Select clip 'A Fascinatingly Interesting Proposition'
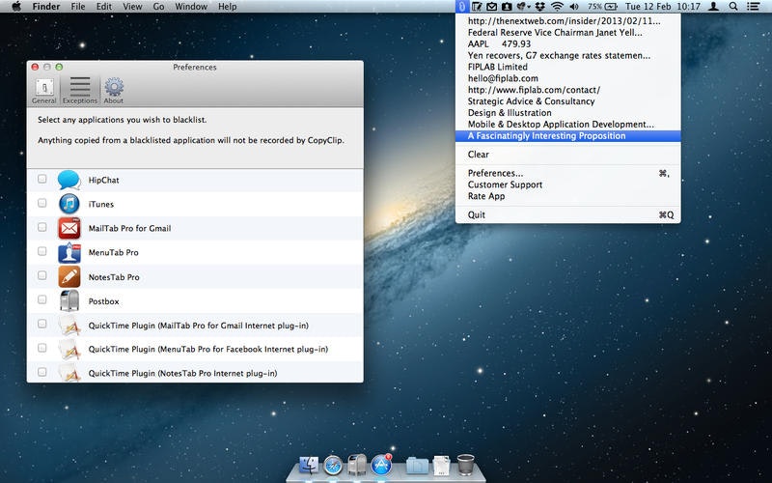Viewport: 772px width, 483px height. click(568, 136)
